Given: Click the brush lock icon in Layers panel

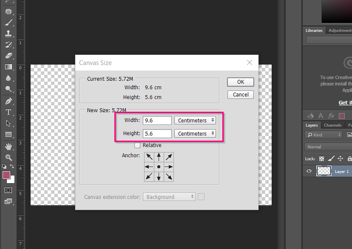Looking at the screenshot, I should pos(330,158).
